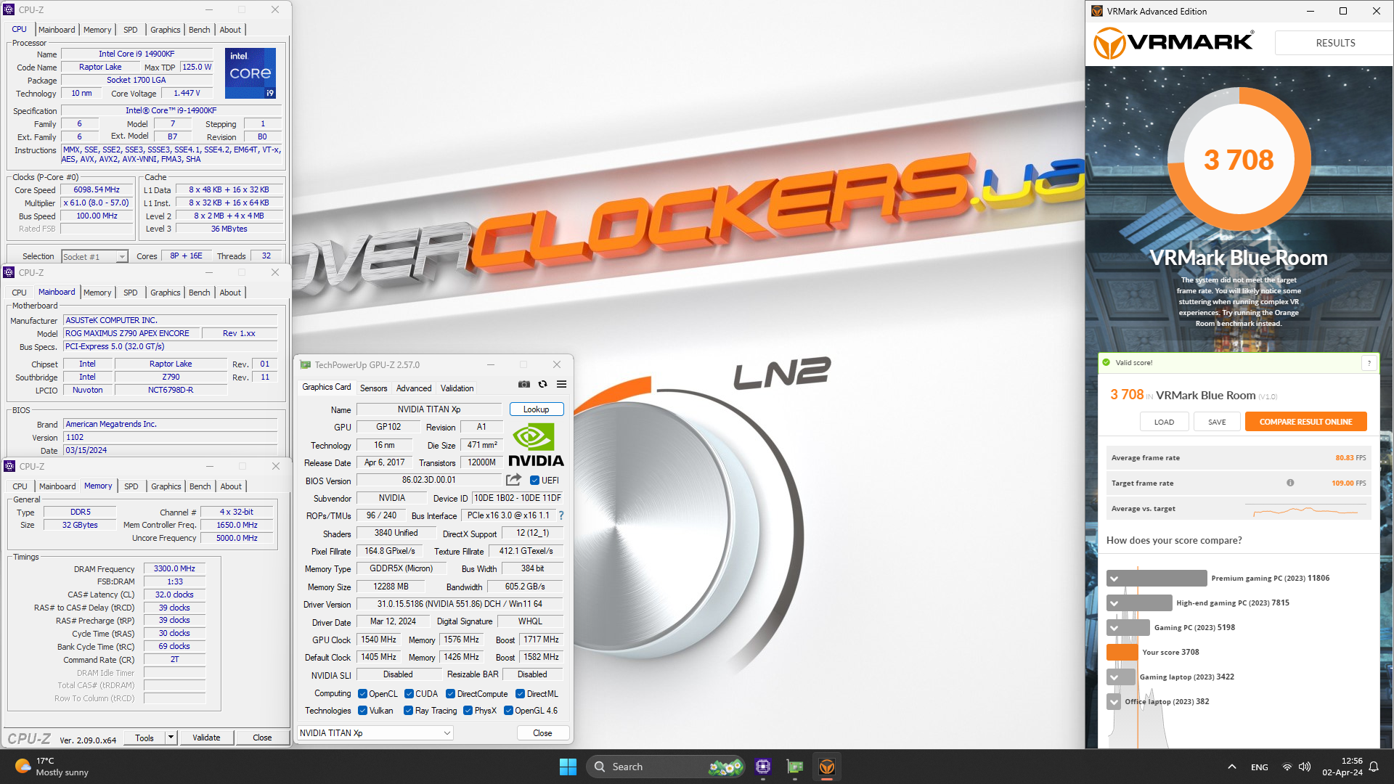Screen dimensions: 1394x784
Task: Toggle the CUDA checkbox
Action: click(409, 694)
